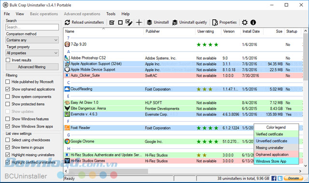Click the info circle toolbar icon
Screen dimensions: 309x183
[x=253, y=23]
